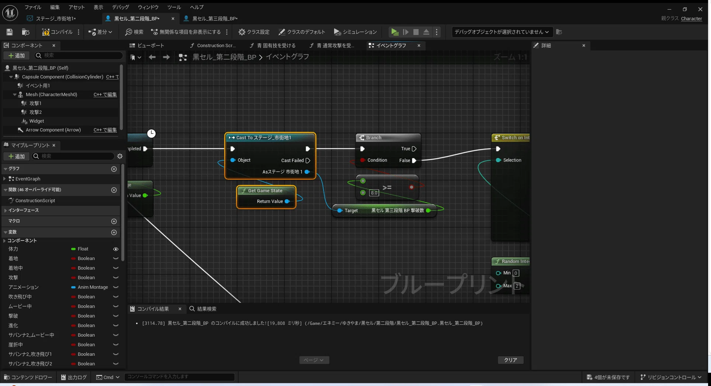Add new macro with plus icon
The image size is (711, 386).
point(114,221)
